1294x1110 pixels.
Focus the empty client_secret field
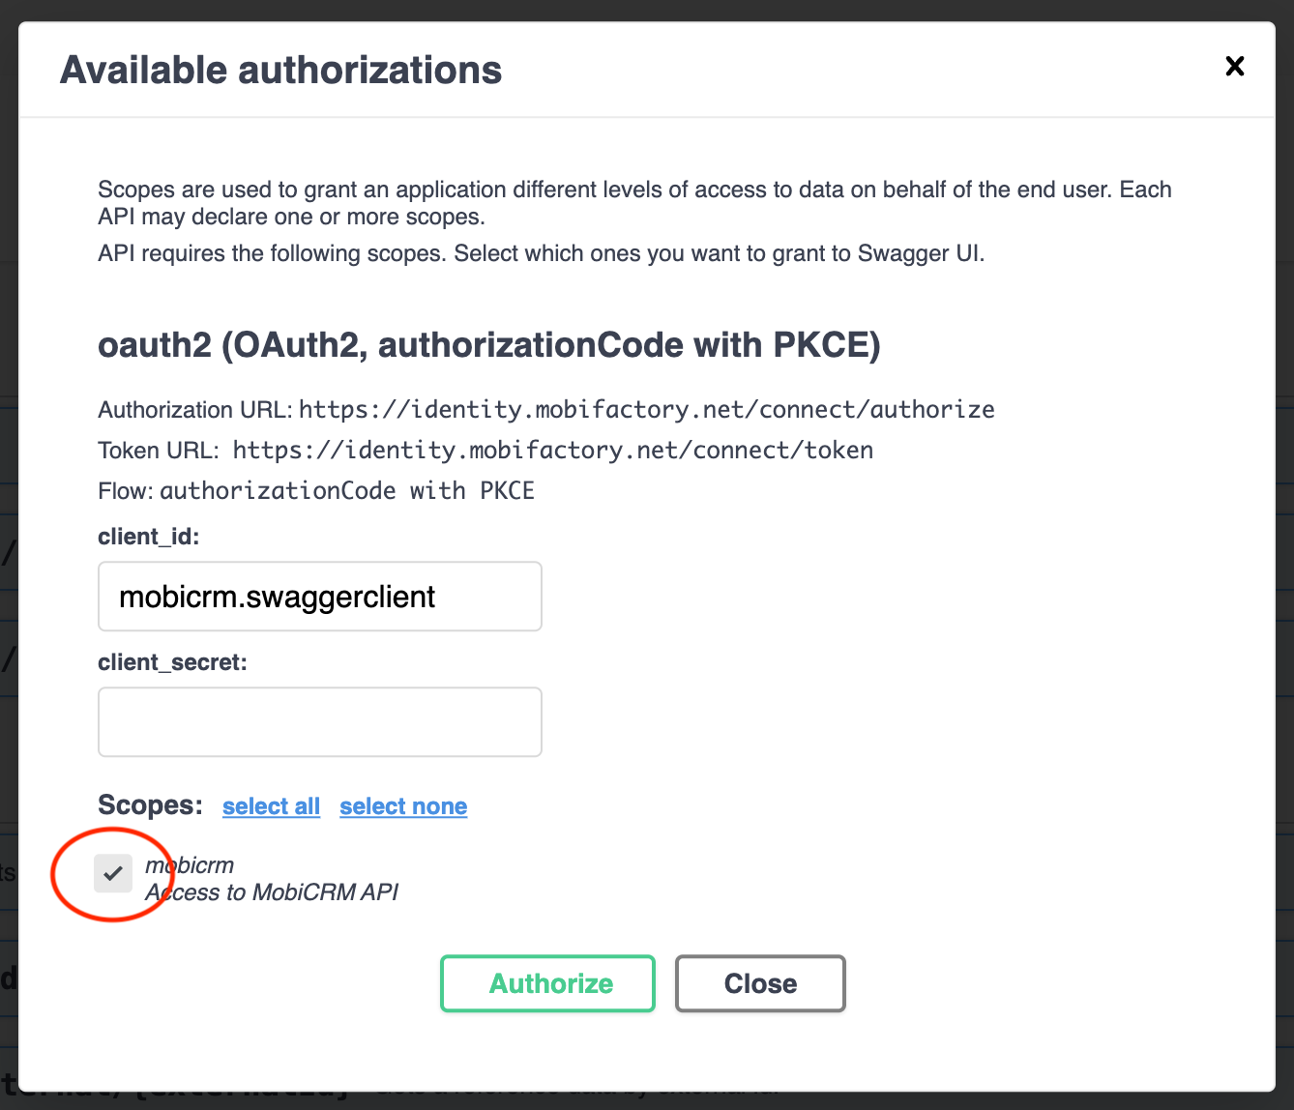319,722
